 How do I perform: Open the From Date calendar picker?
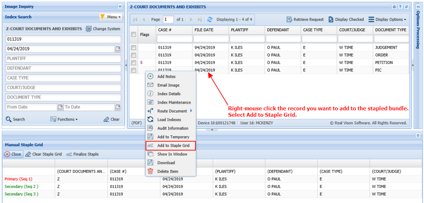(x=60, y=107)
